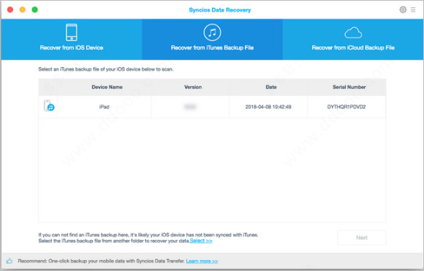Screen dimensions: 424x271
Task: Open the Select >> link
Action: click(201, 241)
